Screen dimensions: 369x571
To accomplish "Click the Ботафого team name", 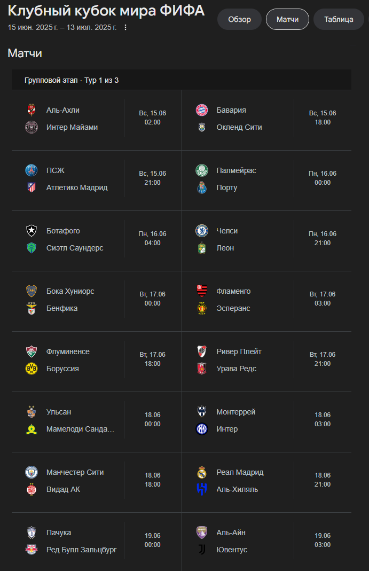I will coord(63,231).
